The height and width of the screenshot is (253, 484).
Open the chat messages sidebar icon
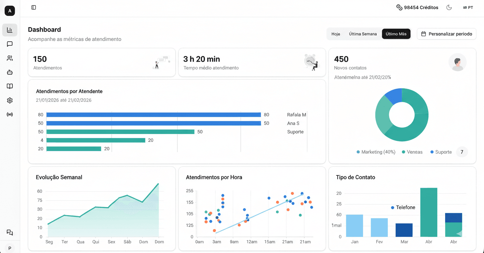(10, 44)
